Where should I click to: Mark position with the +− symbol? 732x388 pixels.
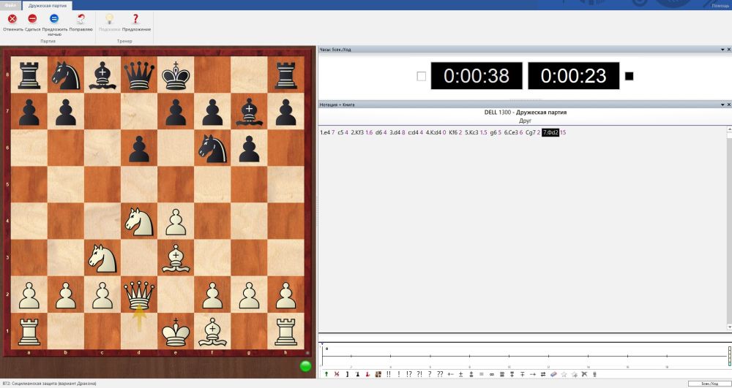tap(450, 374)
